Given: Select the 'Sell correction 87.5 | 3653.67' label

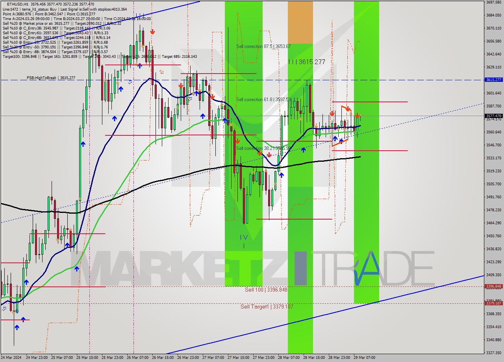Looking at the screenshot, I should click(x=263, y=46).
